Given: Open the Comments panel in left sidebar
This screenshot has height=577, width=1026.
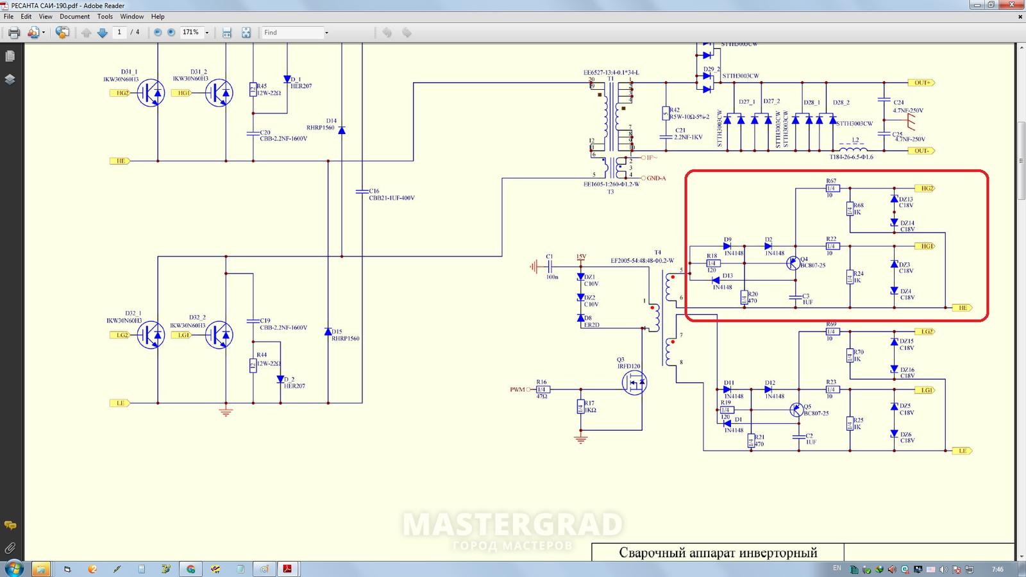Looking at the screenshot, I should click(10, 525).
